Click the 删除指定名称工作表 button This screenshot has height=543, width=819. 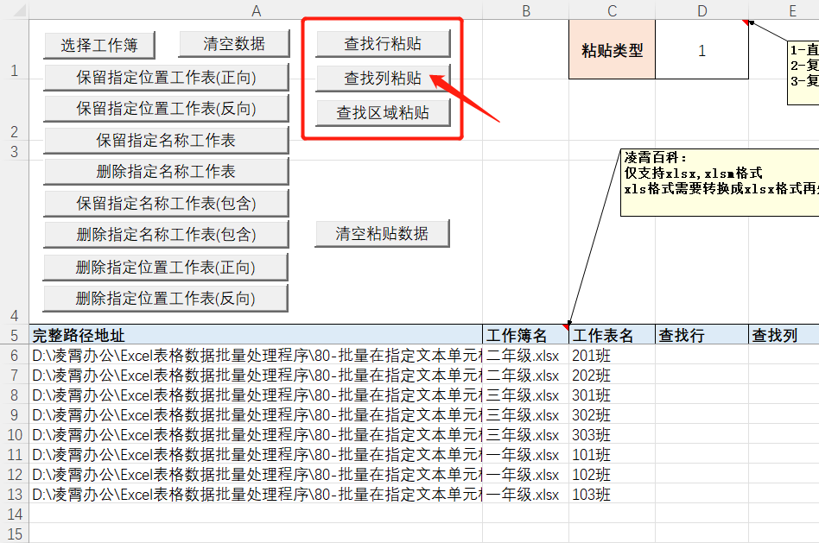(x=166, y=171)
